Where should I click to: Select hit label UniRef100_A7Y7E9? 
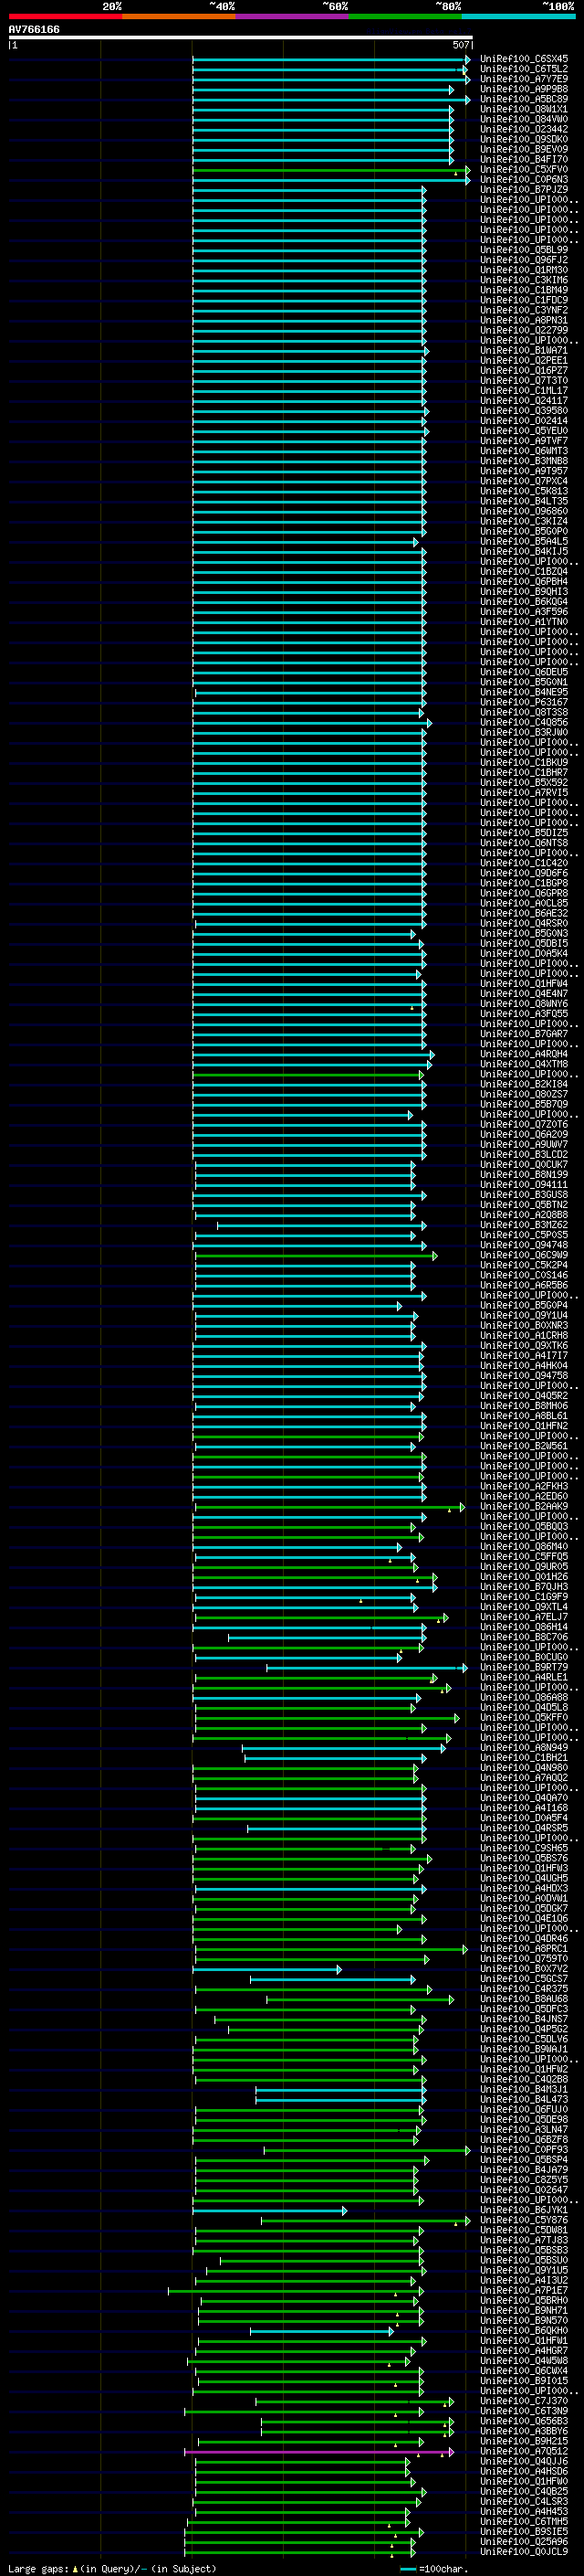tap(524, 79)
